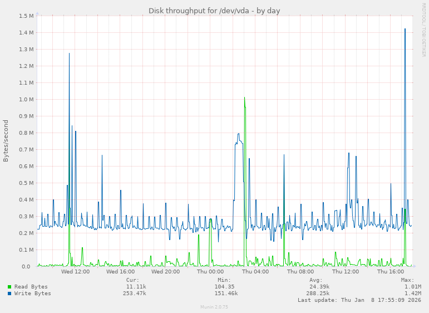The image size is (429, 313).
Task: Click the Write Bytes maximum value '1.42M'
Action: [x=413, y=294]
